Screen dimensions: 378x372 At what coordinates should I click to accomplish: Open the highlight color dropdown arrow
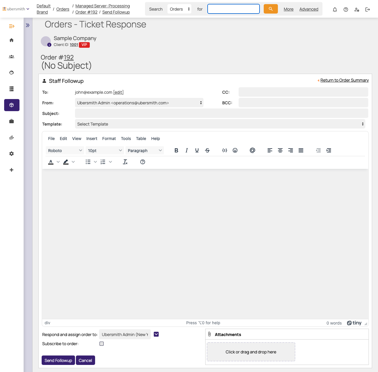tap(73, 162)
